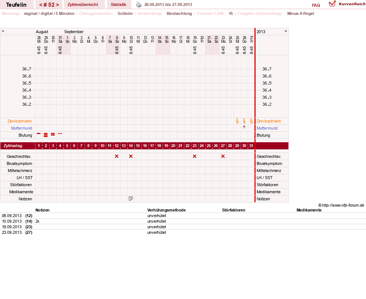Click the KurvenReich crown logo icon

332,4
